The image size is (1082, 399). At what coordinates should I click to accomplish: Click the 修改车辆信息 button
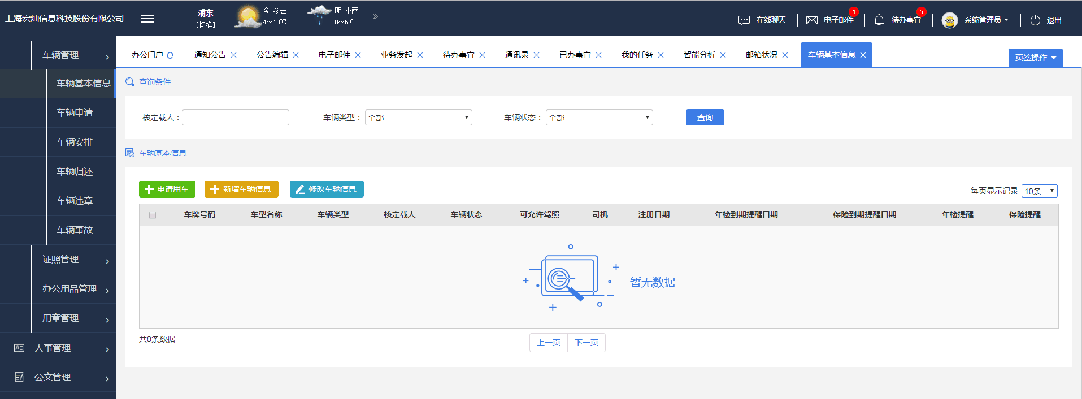pyautogui.click(x=327, y=189)
